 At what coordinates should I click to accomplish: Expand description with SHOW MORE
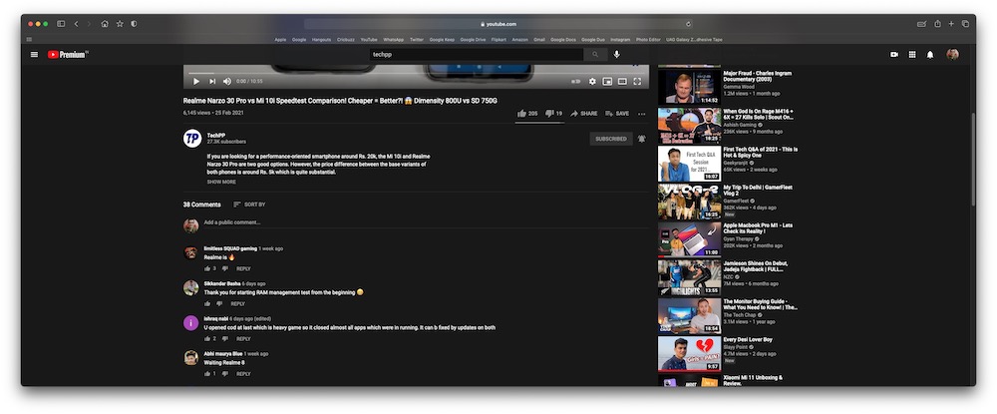click(221, 182)
